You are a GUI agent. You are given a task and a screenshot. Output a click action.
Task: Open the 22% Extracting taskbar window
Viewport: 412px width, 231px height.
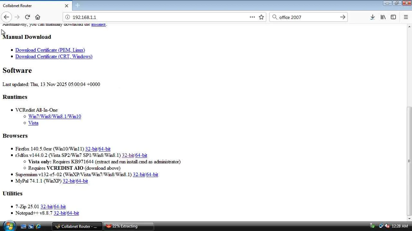(x=128, y=226)
